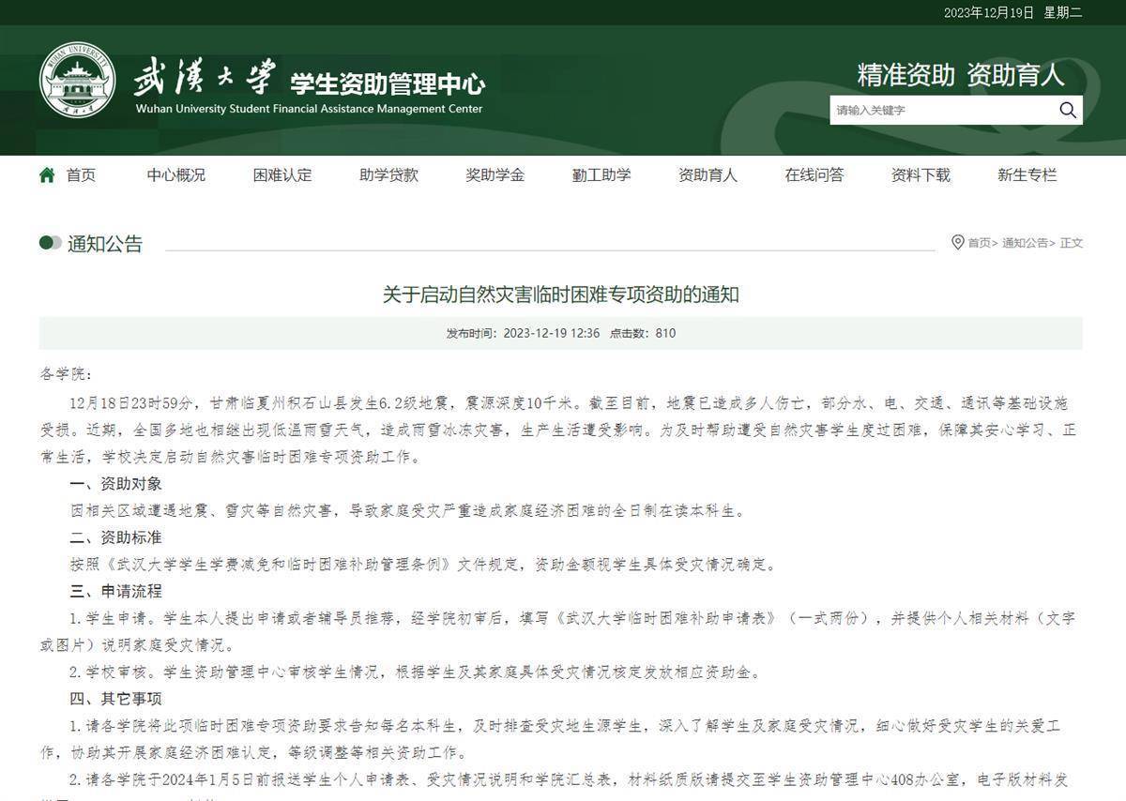Open the 奖助学金 menu
This screenshot has width=1126, height=801.
(495, 175)
